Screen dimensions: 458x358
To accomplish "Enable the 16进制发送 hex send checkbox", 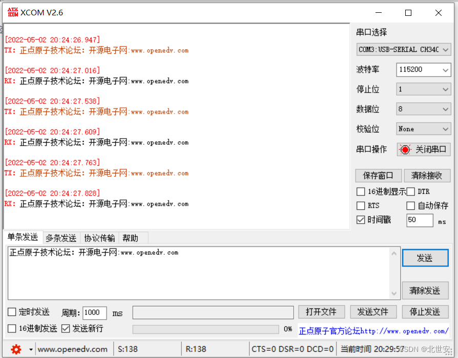I will [12, 328].
